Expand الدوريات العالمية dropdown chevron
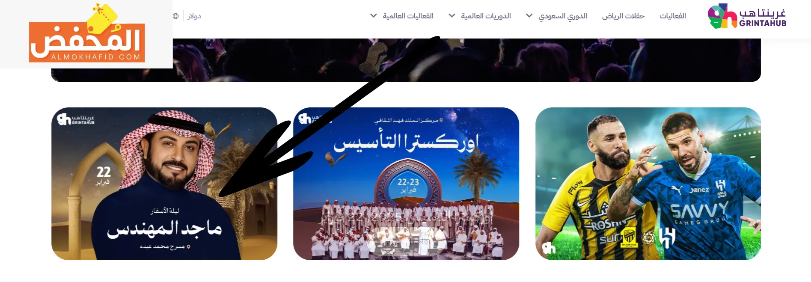The image size is (811, 282). [452, 16]
